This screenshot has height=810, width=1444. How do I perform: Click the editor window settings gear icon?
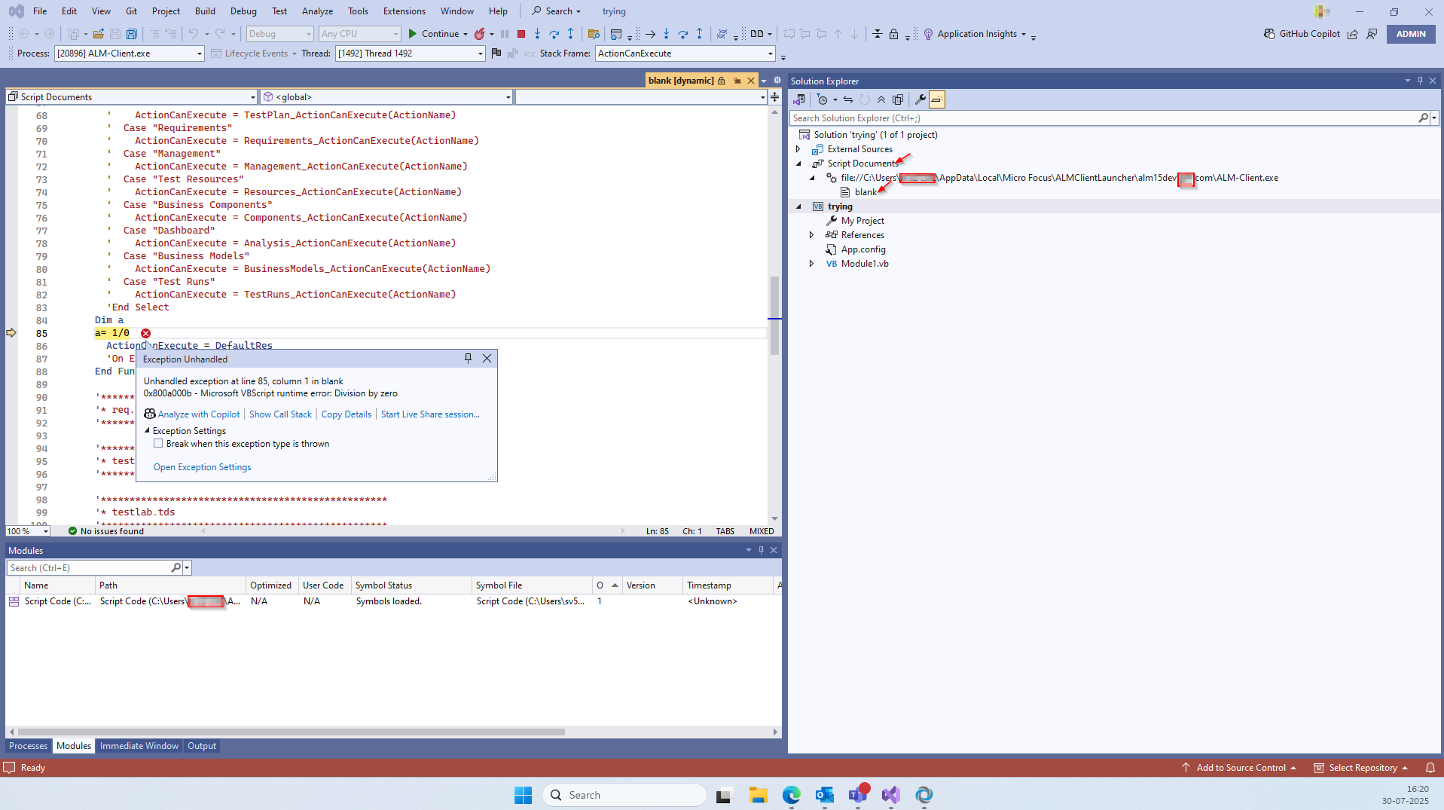(777, 81)
